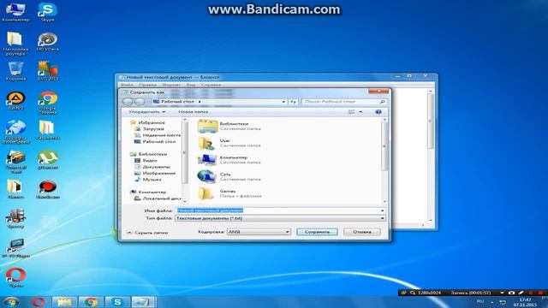Select Недавние места in navigation pane
The height and width of the screenshot is (308, 548).
158,135
